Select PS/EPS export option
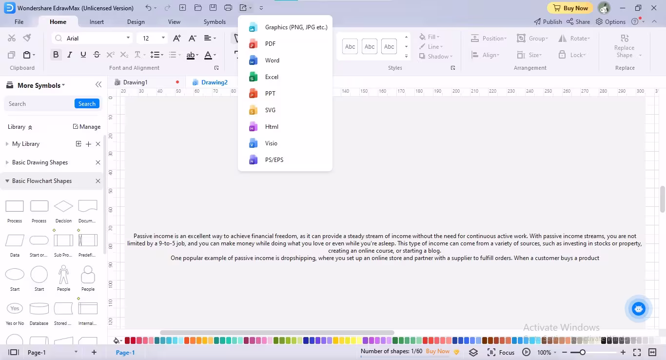The height and width of the screenshot is (360, 666). point(285,160)
